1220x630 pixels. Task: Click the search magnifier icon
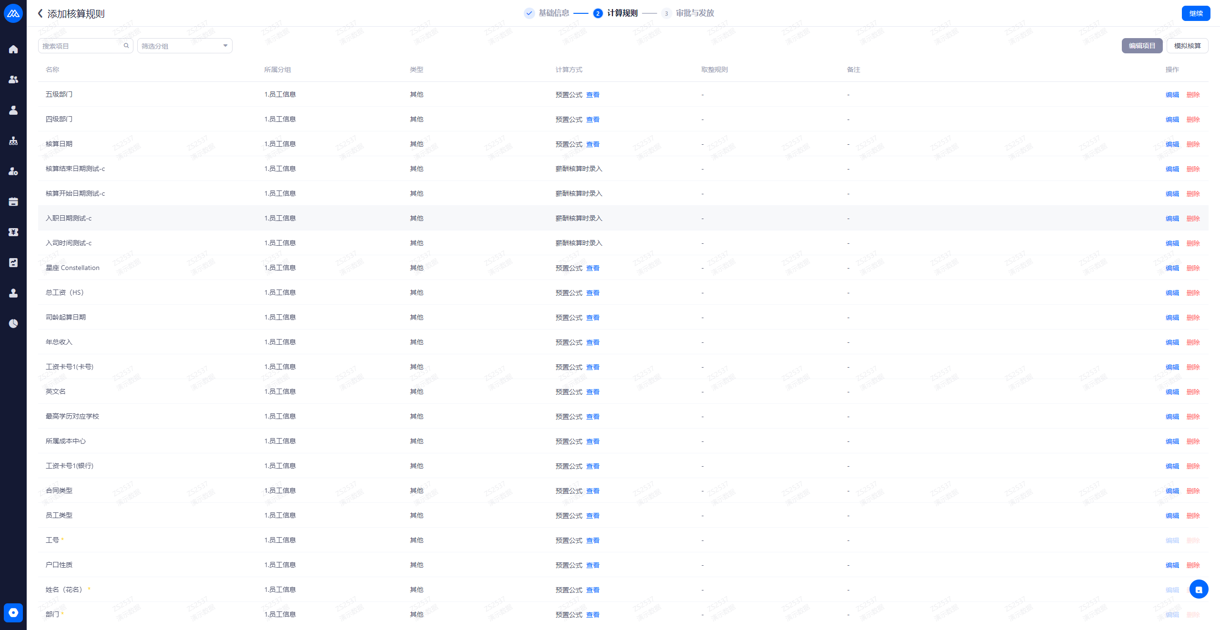tap(126, 46)
